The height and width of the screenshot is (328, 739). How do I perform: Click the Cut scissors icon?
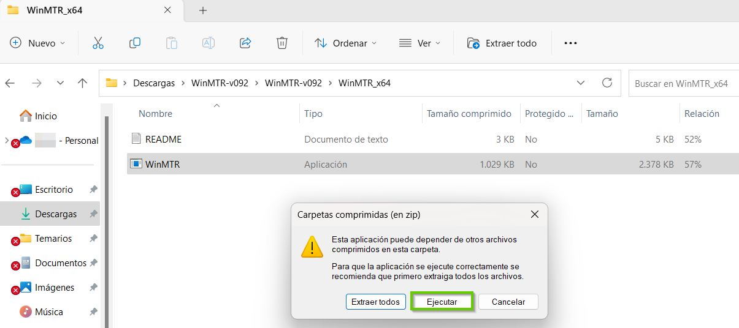[x=98, y=43]
